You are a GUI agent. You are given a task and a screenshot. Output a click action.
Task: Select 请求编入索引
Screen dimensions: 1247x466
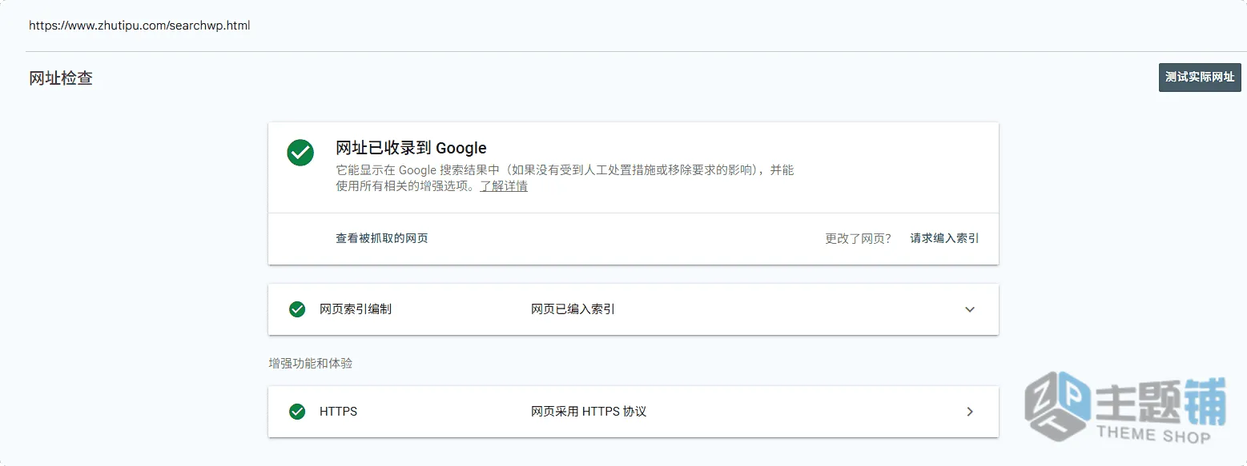tap(944, 238)
